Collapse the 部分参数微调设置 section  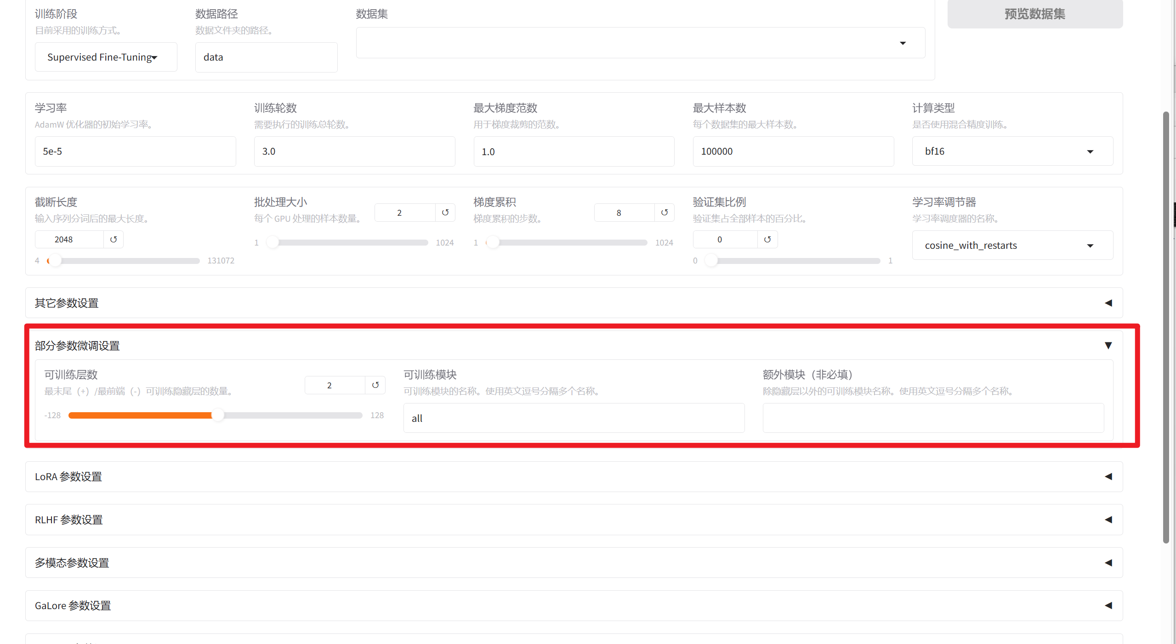point(1108,345)
